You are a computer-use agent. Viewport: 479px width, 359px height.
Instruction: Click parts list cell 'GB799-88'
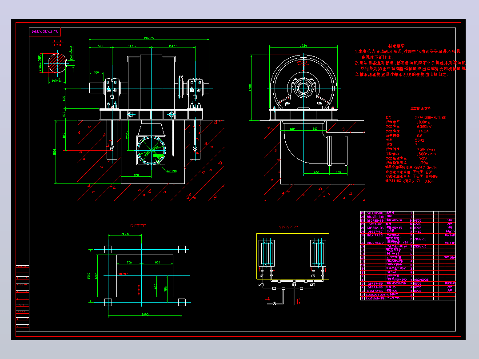coord(375,283)
